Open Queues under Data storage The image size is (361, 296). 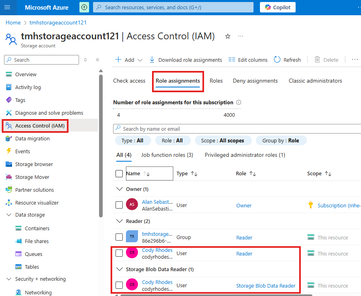33,254
